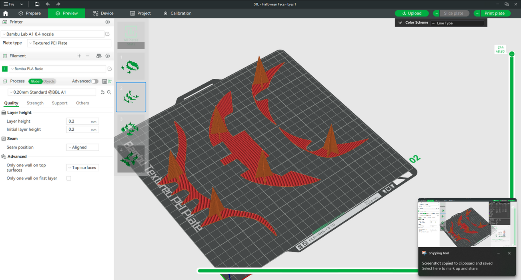Click the Upload button
This screenshot has width=521, height=280.
click(x=412, y=13)
